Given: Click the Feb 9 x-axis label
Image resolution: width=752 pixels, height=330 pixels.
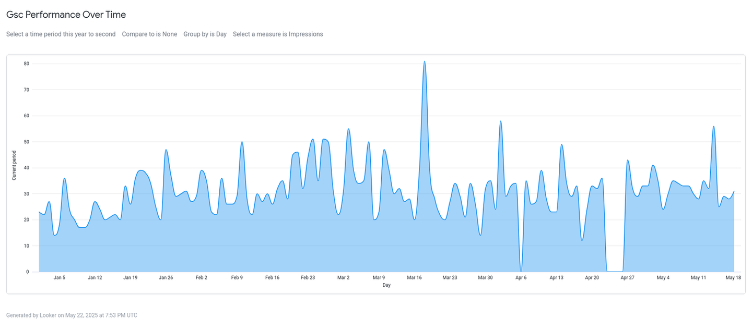Looking at the screenshot, I should [237, 278].
